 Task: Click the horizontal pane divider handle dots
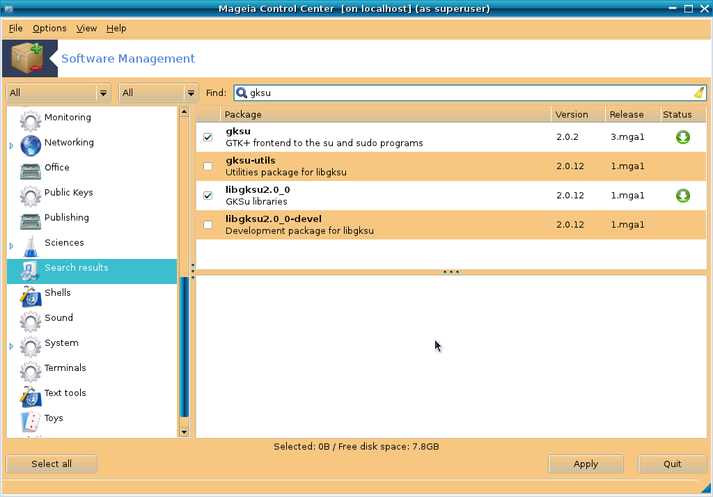451,272
